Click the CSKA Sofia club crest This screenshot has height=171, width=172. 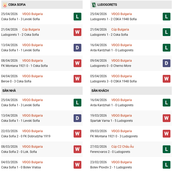coord(5,5)
